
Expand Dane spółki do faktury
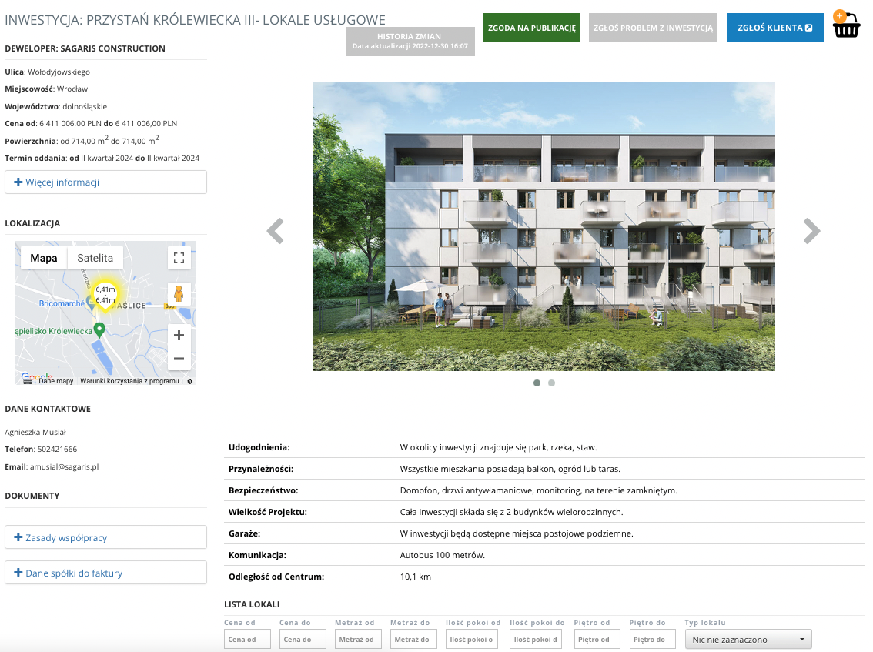pos(105,573)
